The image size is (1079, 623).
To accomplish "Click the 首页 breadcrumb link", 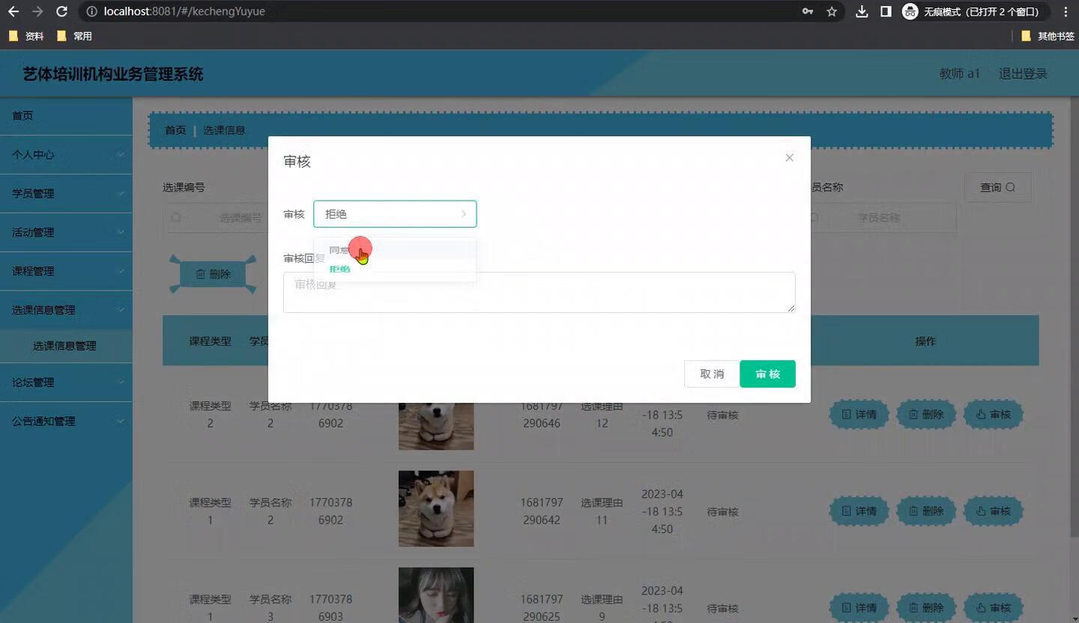I will [175, 130].
